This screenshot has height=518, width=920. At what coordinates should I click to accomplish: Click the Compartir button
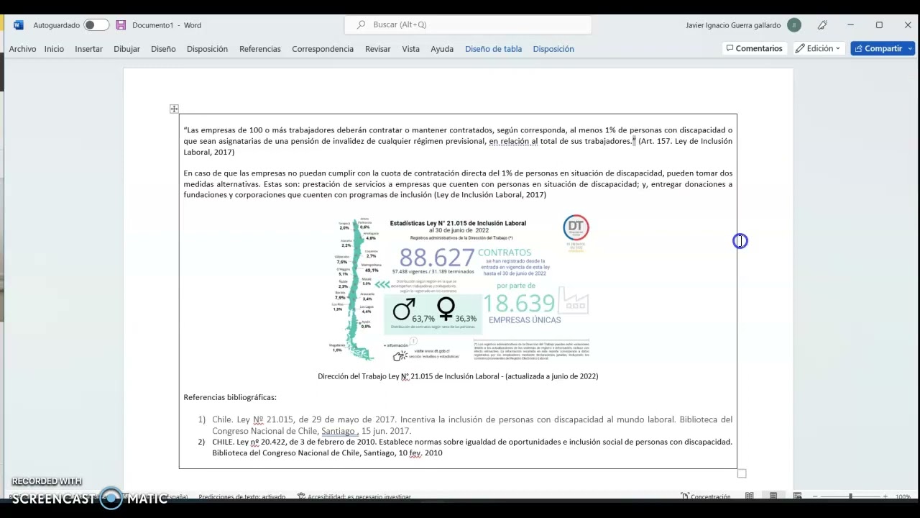click(878, 48)
